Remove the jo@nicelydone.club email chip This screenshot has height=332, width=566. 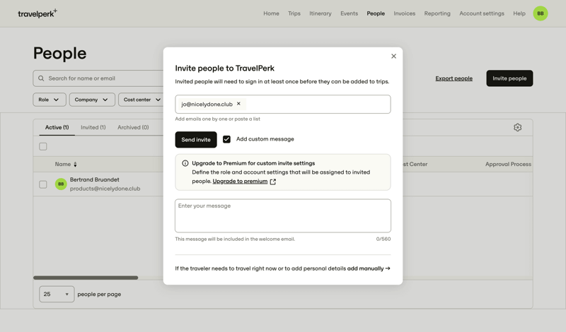[238, 104]
